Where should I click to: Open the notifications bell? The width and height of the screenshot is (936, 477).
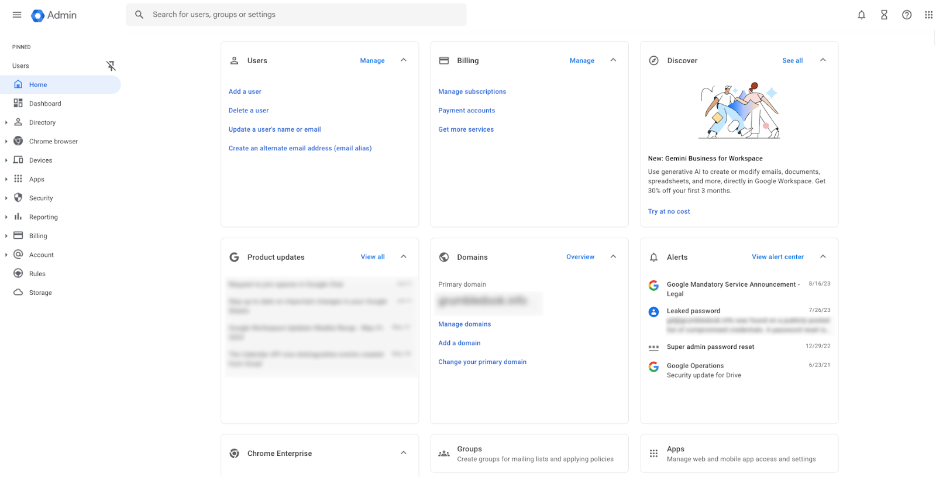point(862,15)
